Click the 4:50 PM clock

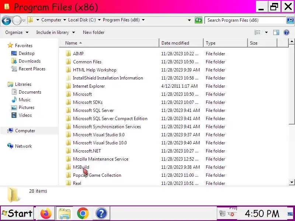[262, 214]
